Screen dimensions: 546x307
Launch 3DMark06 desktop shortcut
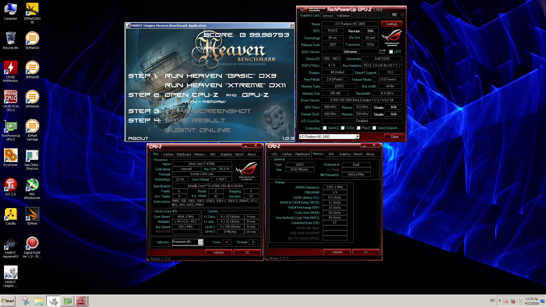tap(32, 99)
